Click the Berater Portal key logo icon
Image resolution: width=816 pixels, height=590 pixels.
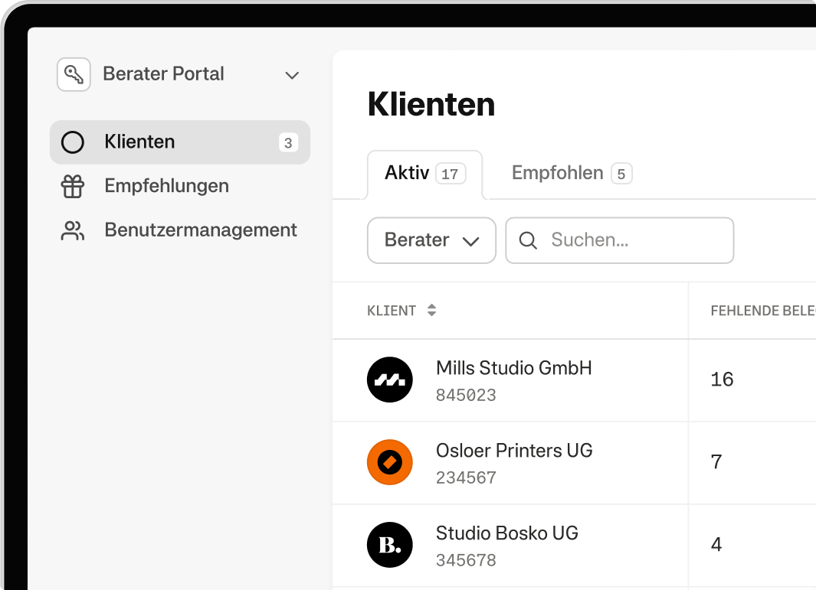pyautogui.click(x=74, y=75)
